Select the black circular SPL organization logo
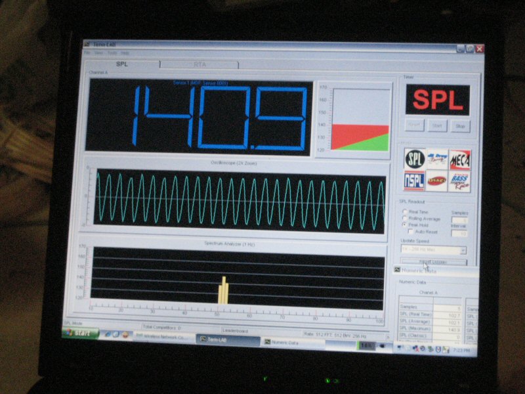The width and height of the screenshot is (525, 394). click(x=415, y=159)
